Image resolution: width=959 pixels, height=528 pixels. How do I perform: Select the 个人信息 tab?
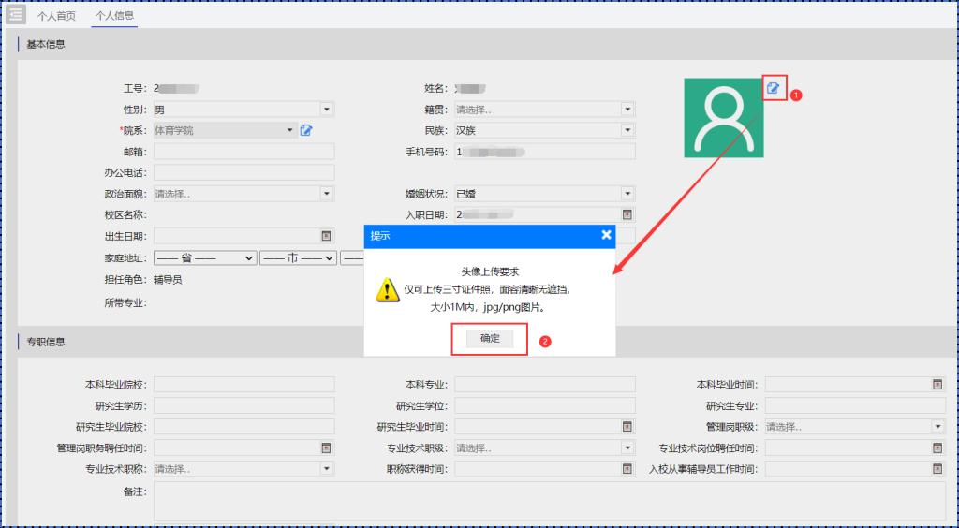(114, 16)
